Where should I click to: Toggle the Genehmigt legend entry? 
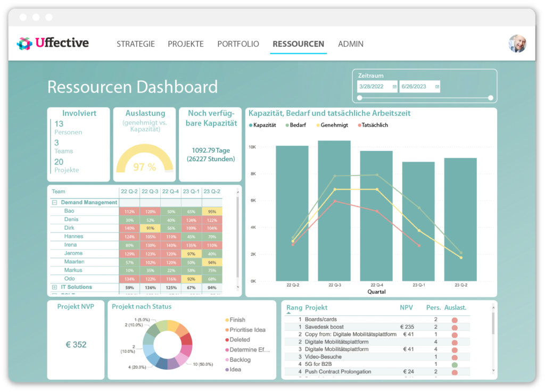tap(332, 125)
